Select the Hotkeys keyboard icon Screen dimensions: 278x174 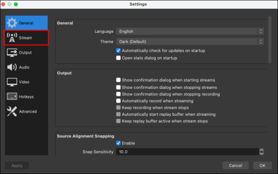pos(12,96)
